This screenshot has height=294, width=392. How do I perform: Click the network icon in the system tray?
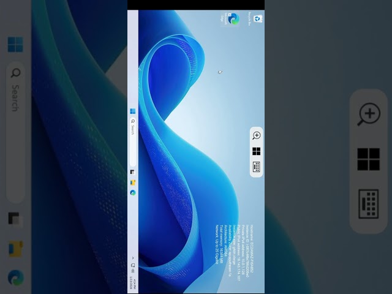[133, 265]
